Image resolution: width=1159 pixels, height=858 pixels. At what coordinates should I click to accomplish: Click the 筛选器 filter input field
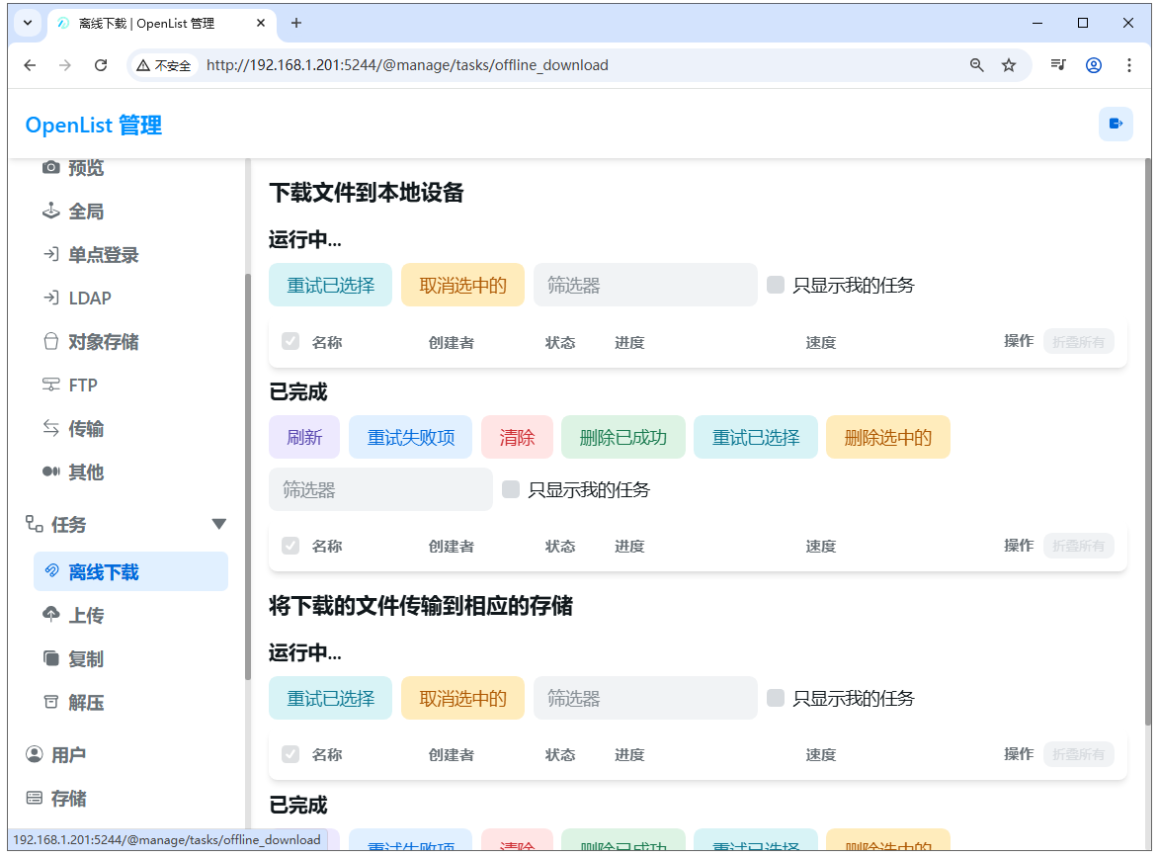(644, 285)
